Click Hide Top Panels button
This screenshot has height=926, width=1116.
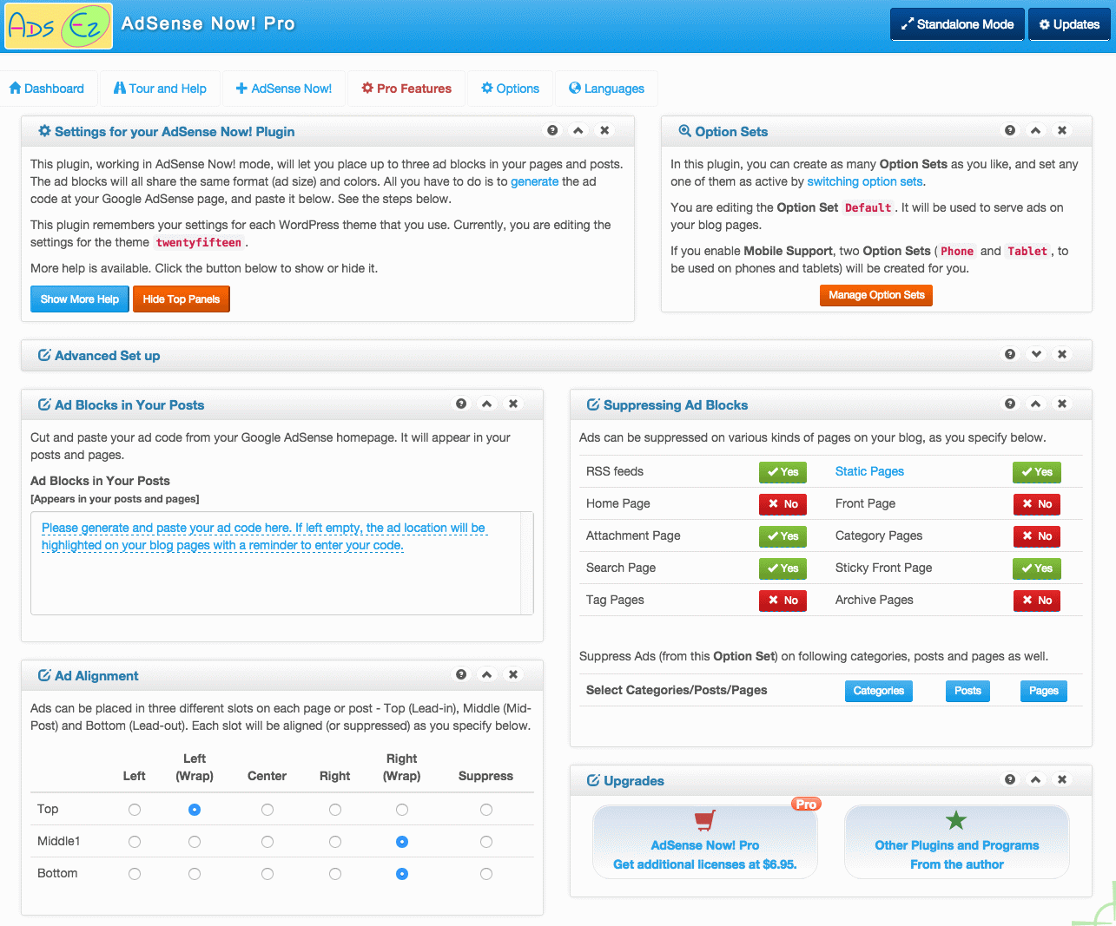tap(182, 299)
